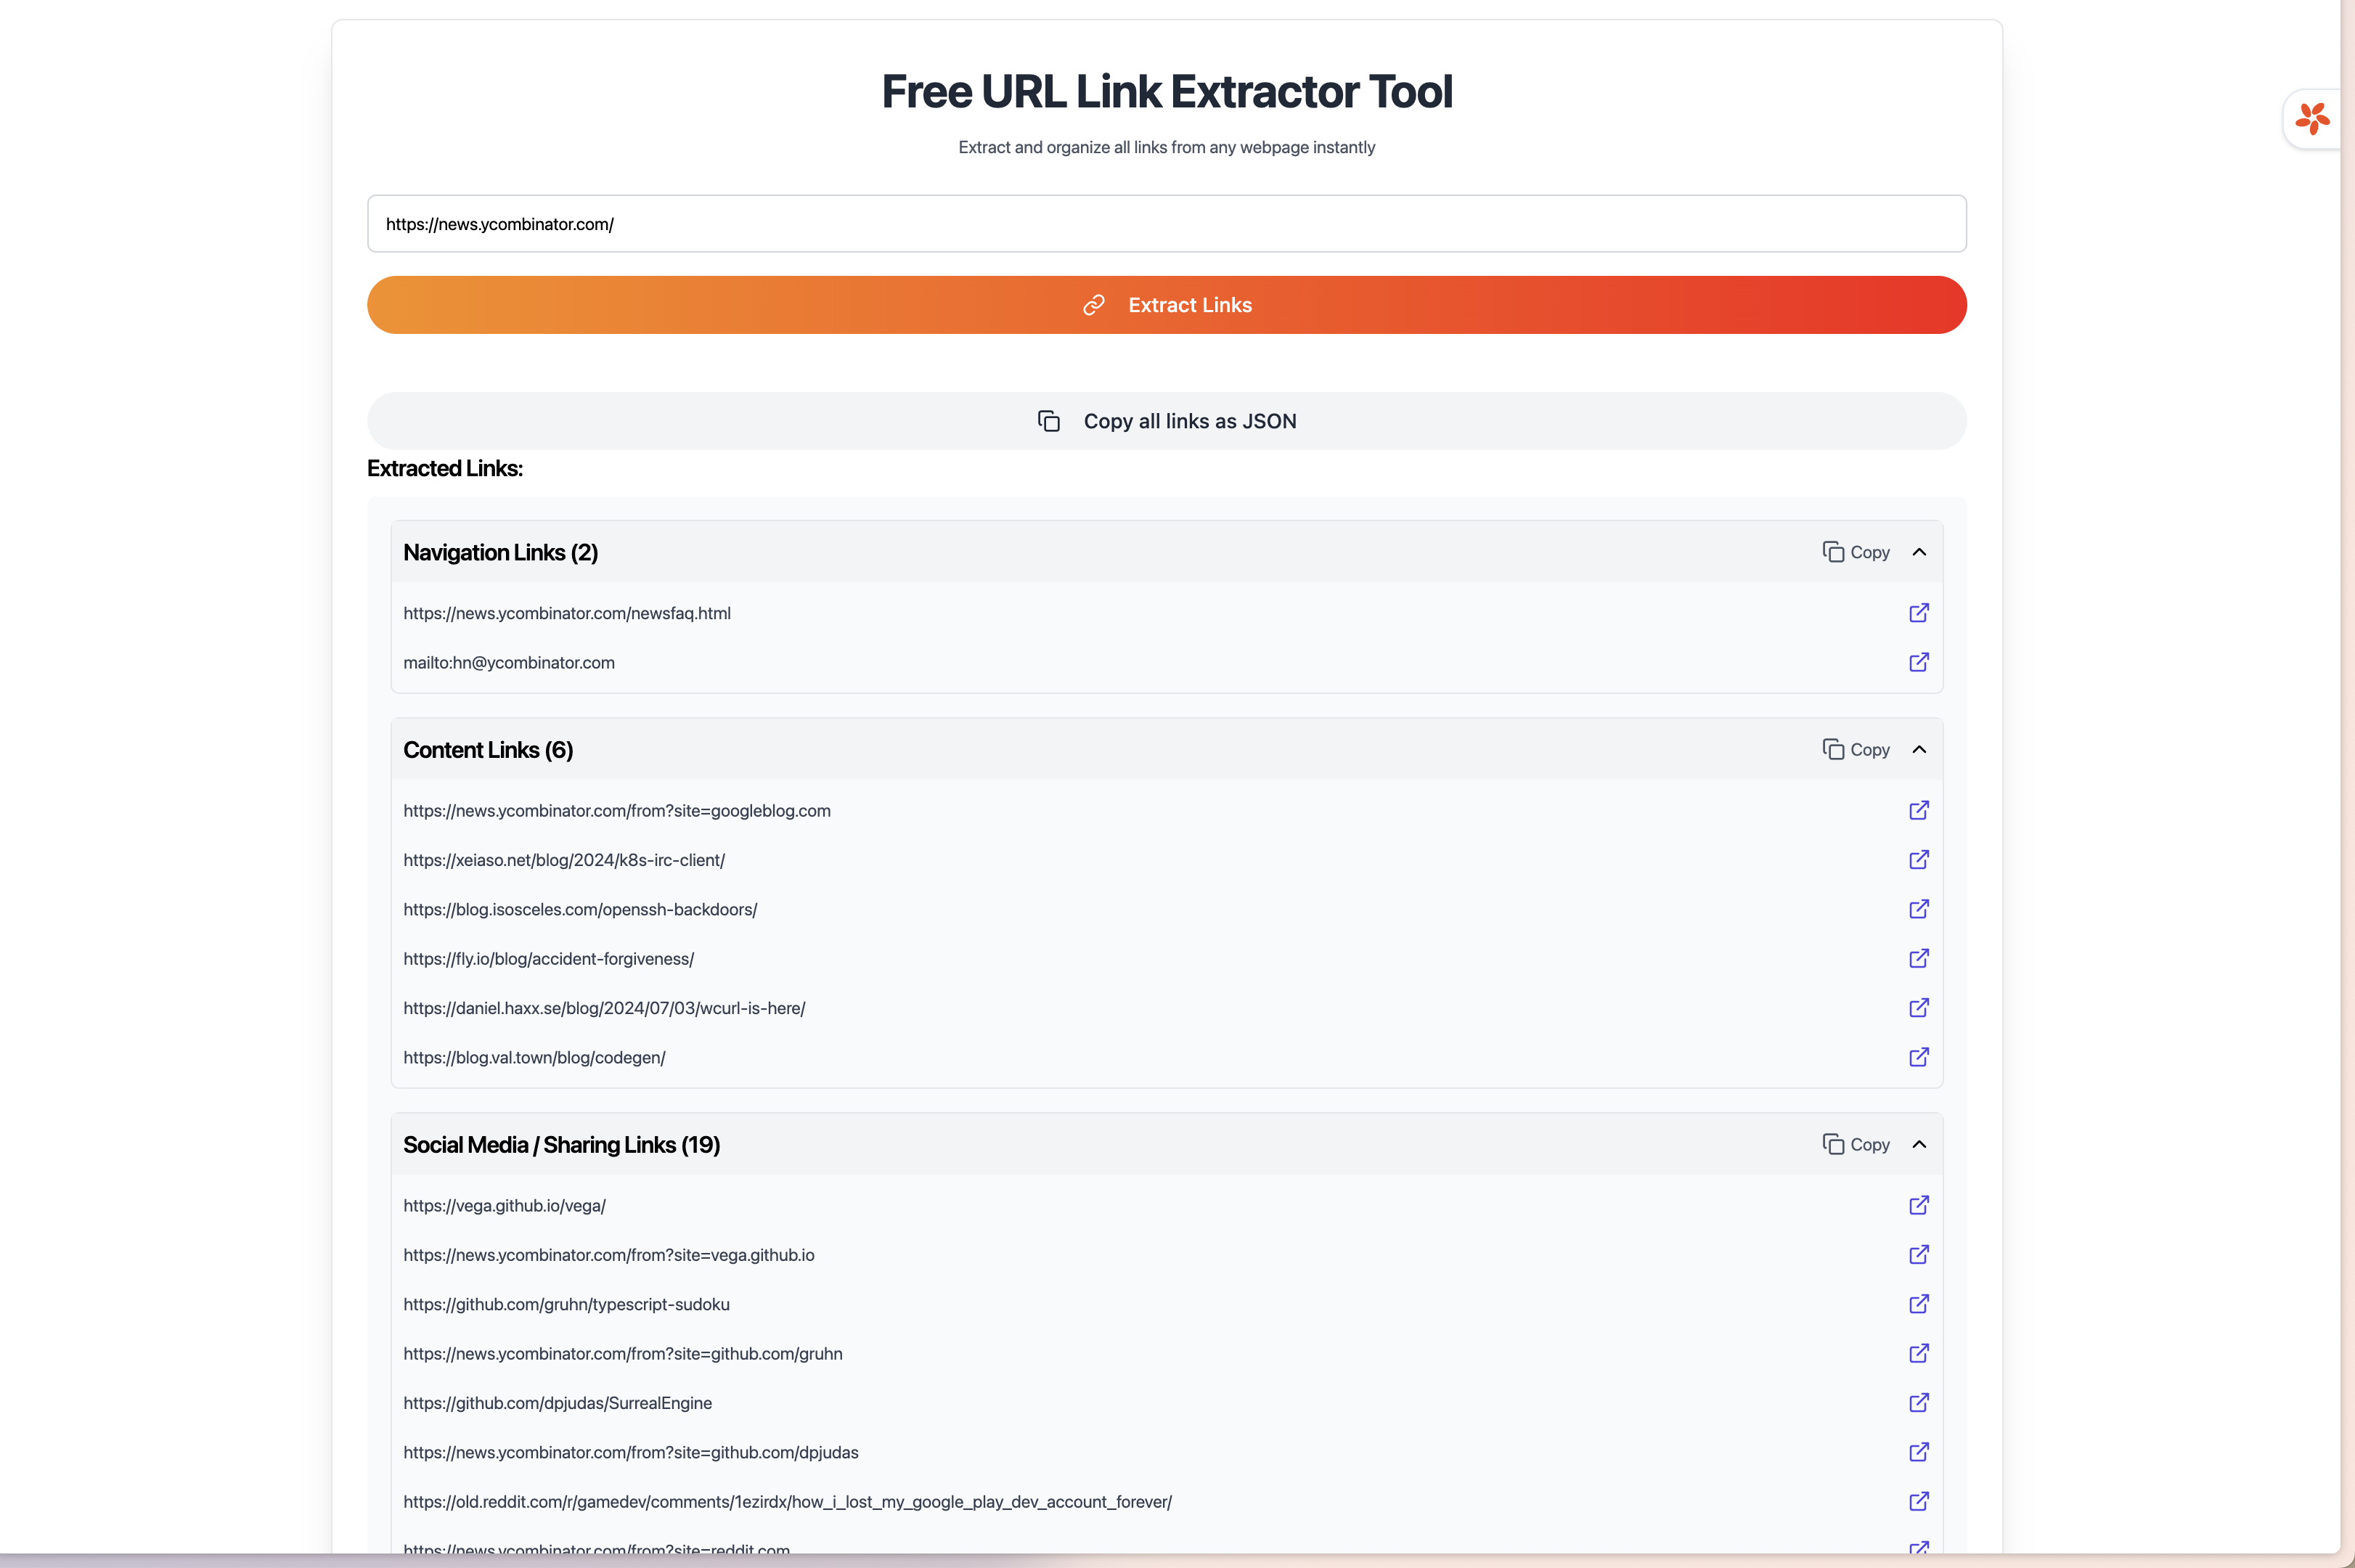Collapse the Navigation Links section
The image size is (2355, 1568).
pos(1918,552)
